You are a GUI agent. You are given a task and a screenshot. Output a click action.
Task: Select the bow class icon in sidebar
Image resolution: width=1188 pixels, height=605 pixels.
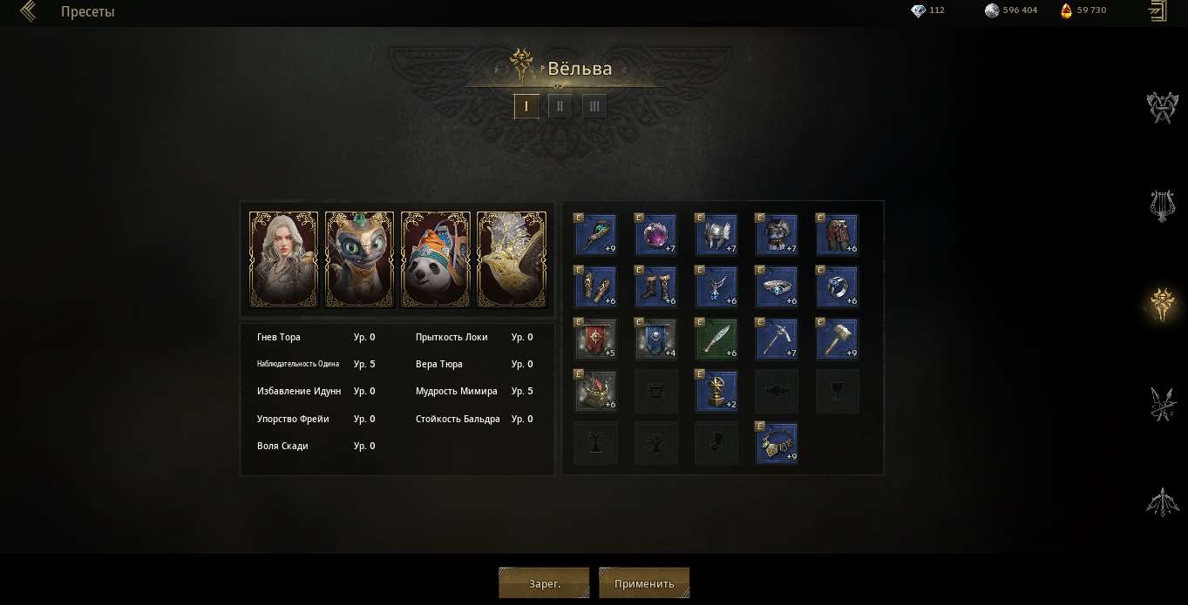pyautogui.click(x=1163, y=502)
